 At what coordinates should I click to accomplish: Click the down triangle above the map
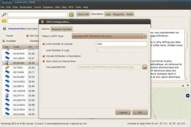pyautogui.click(x=188, y=86)
